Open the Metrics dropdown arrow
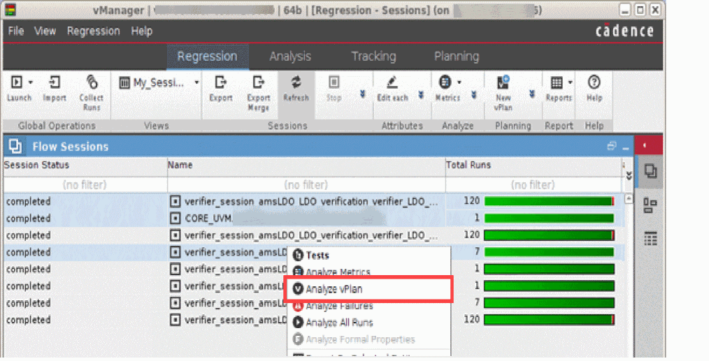This screenshot has width=709, height=361. (x=459, y=82)
